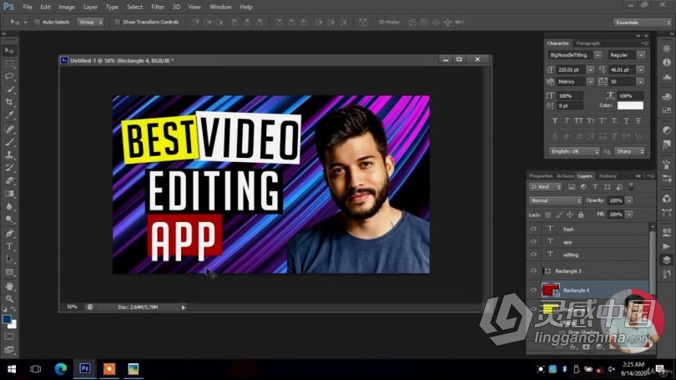Open the Image menu
Viewport: 676px width, 380px height.
(67, 7)
